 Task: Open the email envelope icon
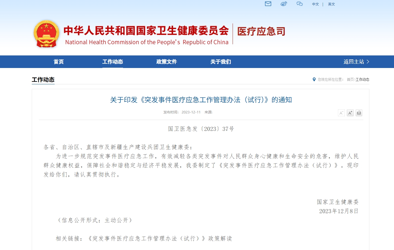click(x=268, y=4)
